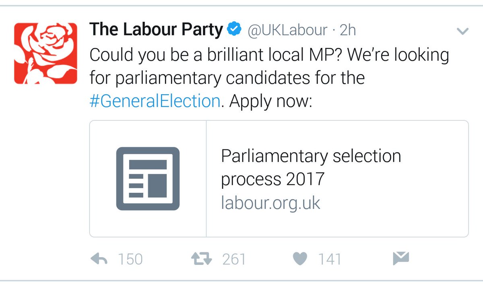Open the 2h timestamp link
483x285 pixels.
348,30
